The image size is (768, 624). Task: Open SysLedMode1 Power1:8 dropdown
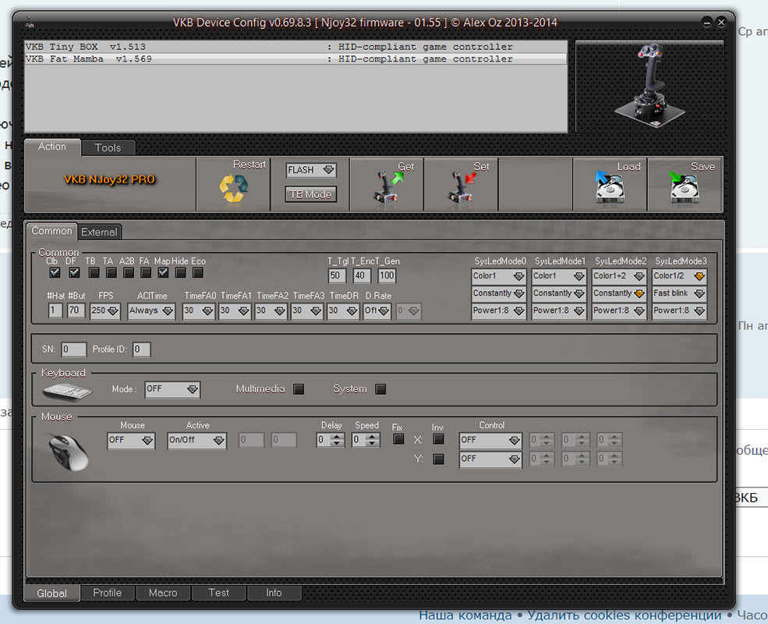coord(559,310)
